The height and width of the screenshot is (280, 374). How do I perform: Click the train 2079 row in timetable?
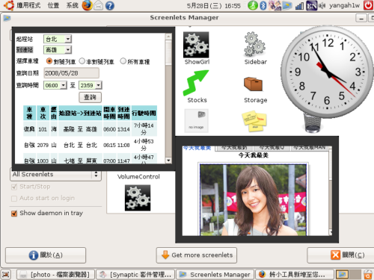coord(90,145)
